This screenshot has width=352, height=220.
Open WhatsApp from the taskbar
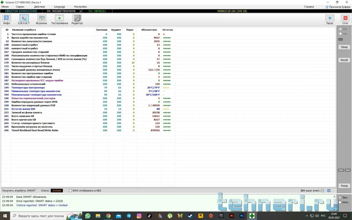click(x=88, y=216)
